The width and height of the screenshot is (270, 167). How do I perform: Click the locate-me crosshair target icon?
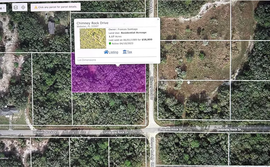point(23,7)
